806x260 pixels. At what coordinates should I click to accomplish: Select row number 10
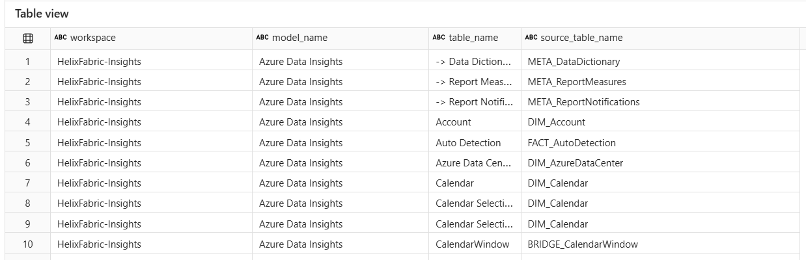pyautogui.click(x=28, y=244)
